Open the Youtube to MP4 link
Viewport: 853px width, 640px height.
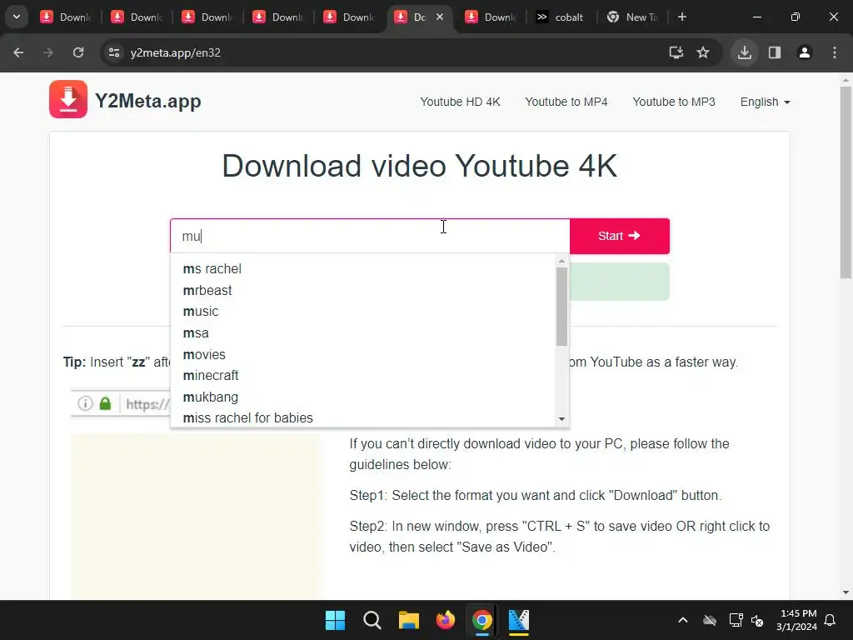566,102
